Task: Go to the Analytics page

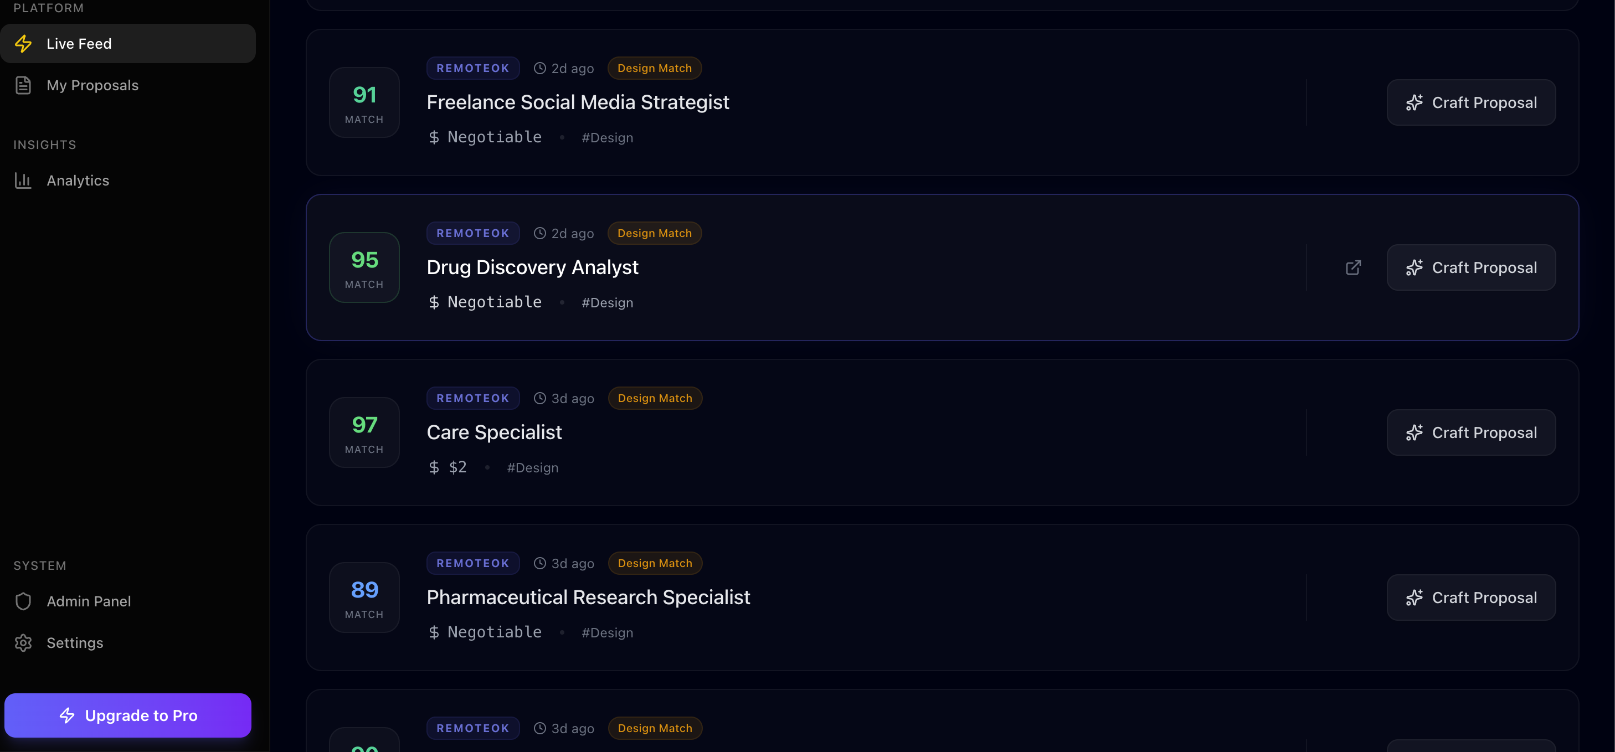Action: (x=128, y=181)
